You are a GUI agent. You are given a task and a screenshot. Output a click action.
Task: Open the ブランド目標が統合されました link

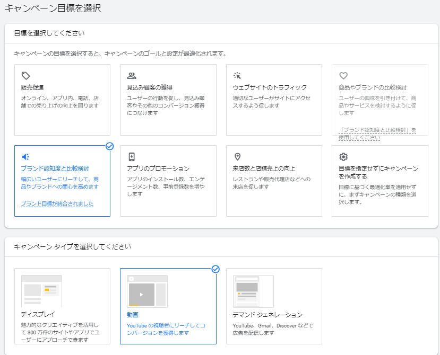pyautogui.click(x=57, y=204)
